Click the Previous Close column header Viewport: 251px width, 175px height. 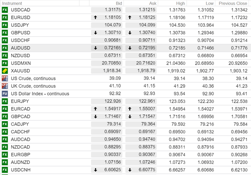point(232,3)
